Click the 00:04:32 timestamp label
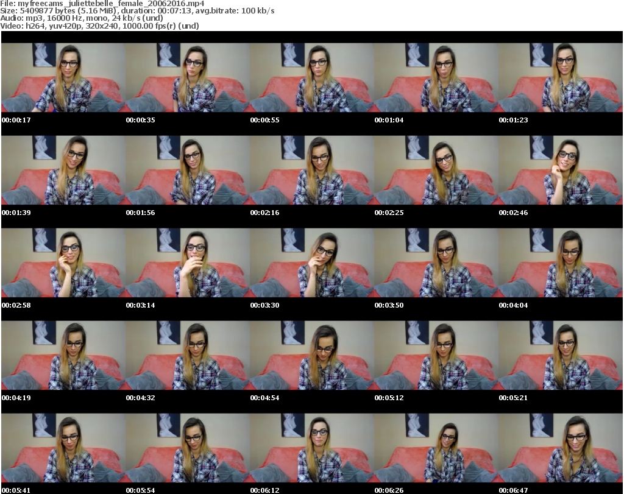Image resolution: width=624 pixels, height=494 pixels. (x=141, y=398)
